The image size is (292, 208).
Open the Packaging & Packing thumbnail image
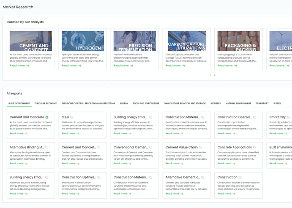tap(239, 41)
